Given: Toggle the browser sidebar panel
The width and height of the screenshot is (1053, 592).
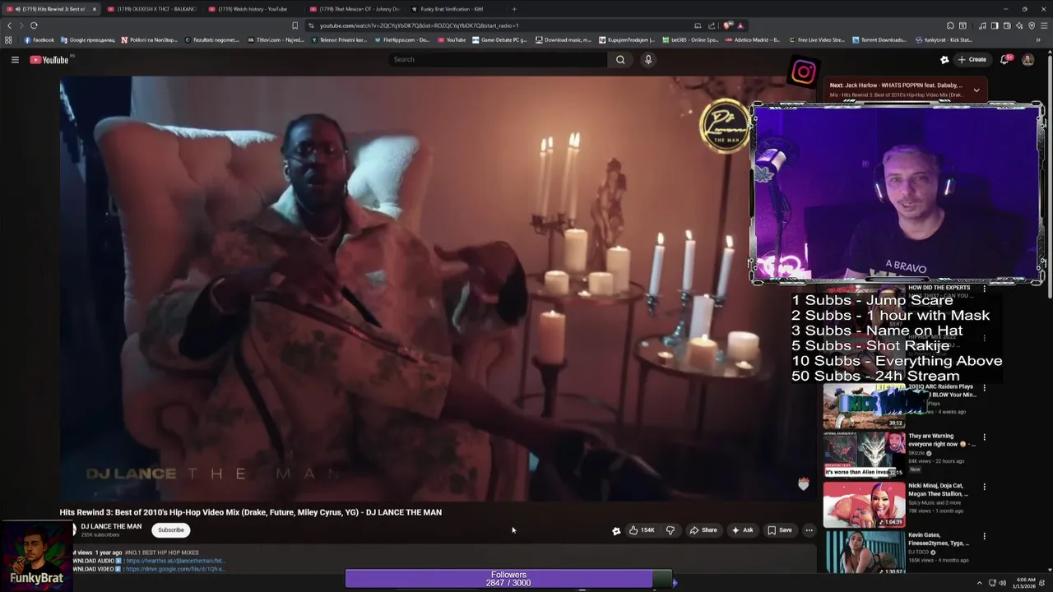Looking at the screenshot, I should tap(995, 25).
